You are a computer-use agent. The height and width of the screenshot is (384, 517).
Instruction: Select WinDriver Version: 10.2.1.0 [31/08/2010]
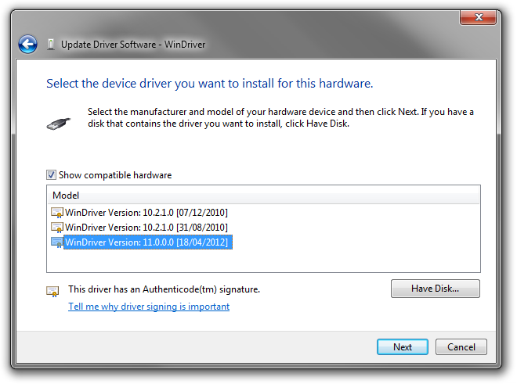146,228
